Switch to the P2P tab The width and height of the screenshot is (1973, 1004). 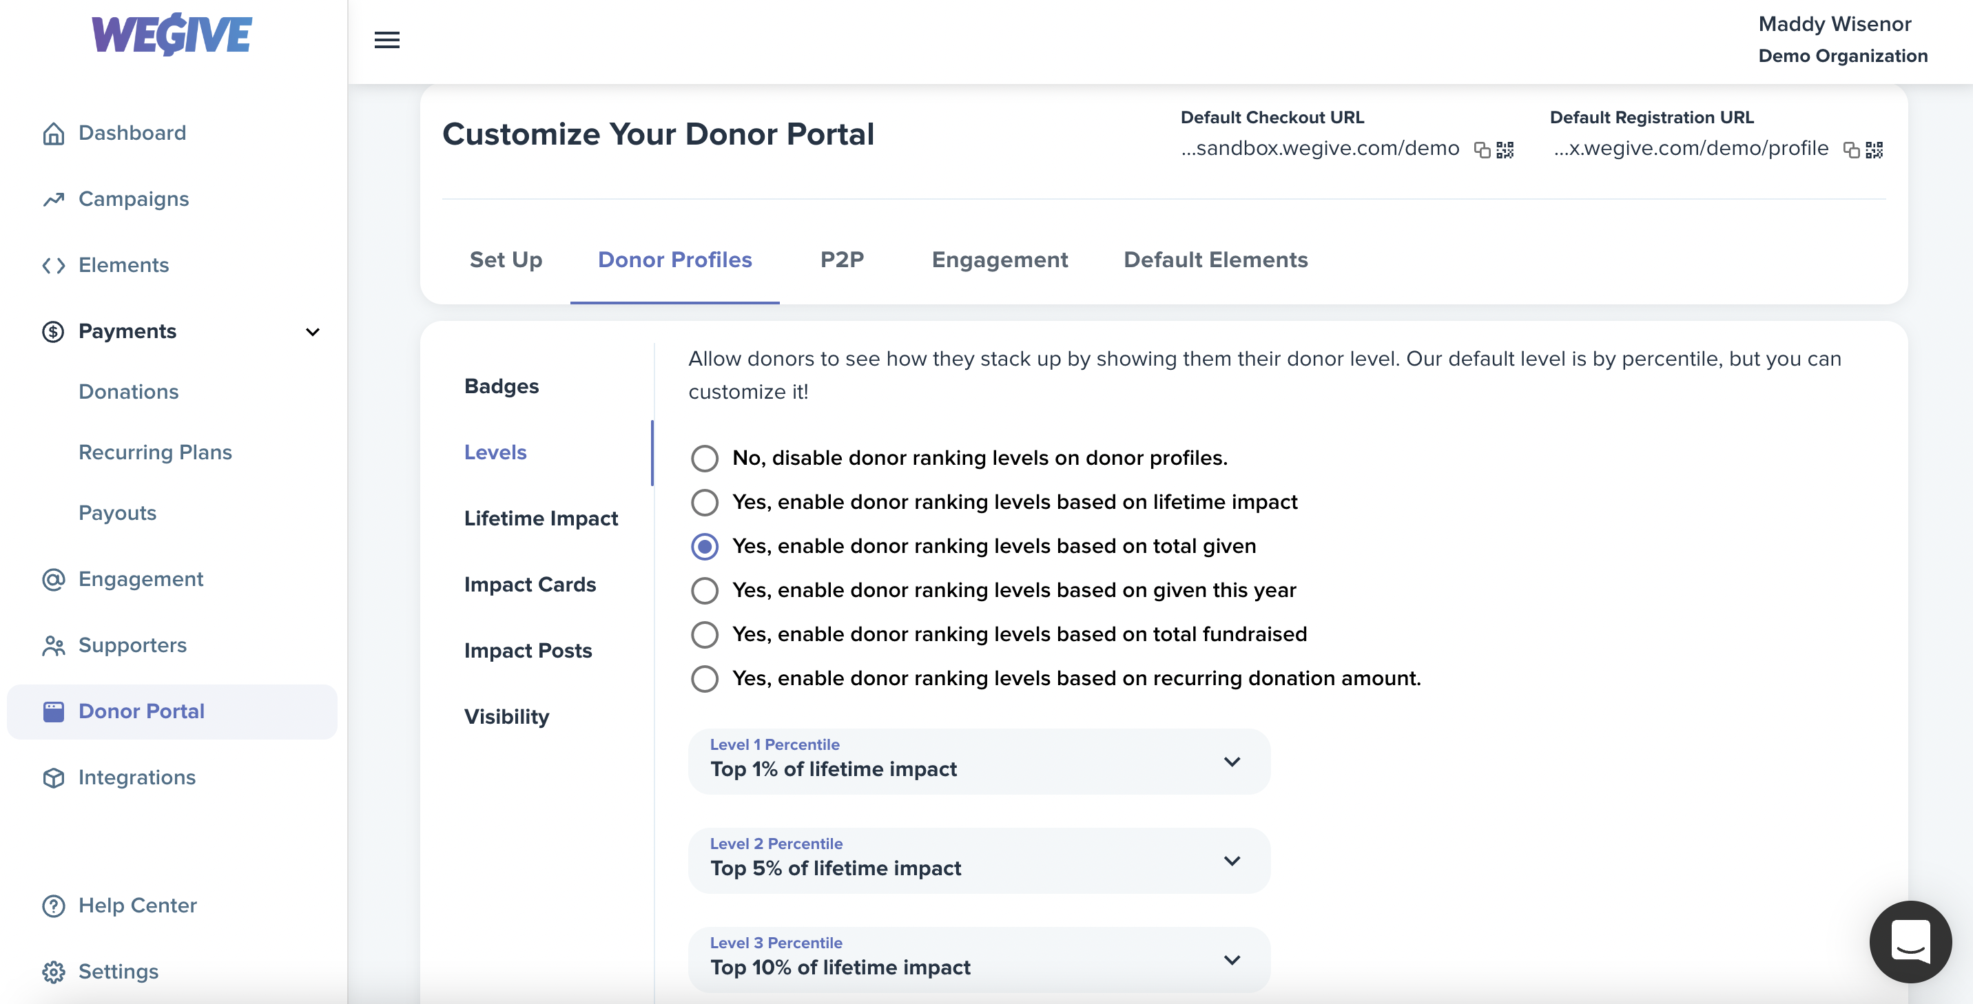coord(842,260)
